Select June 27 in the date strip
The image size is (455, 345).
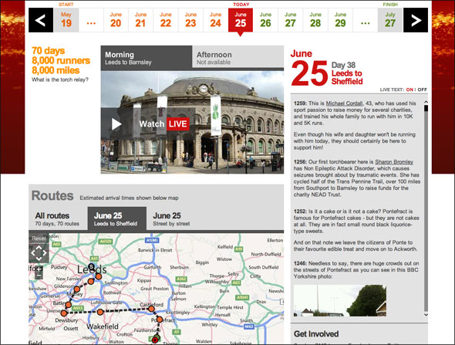(x=291, y=20)
